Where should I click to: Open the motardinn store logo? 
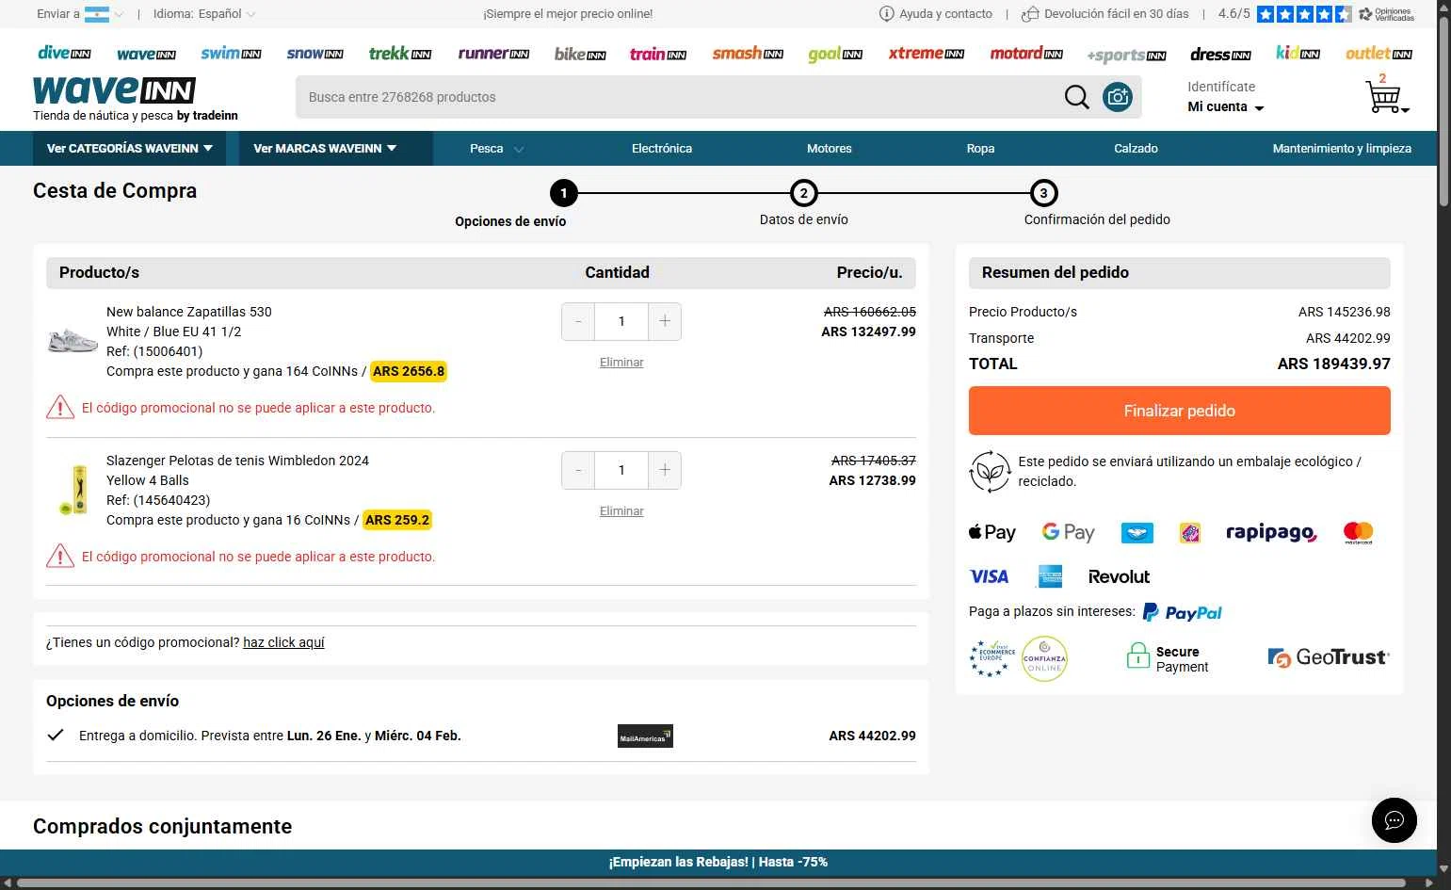click(x=1026, y=54)
